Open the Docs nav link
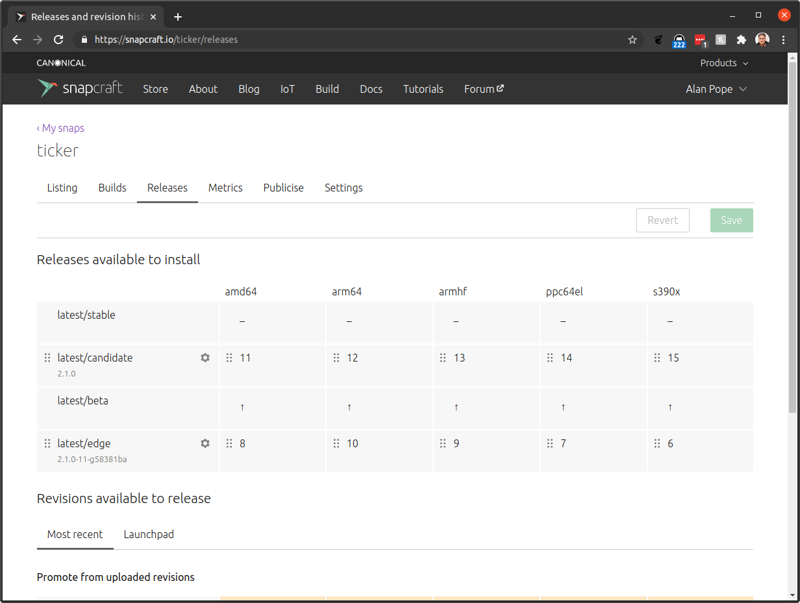This screenshot has width=800, height=603. point(371,89)
